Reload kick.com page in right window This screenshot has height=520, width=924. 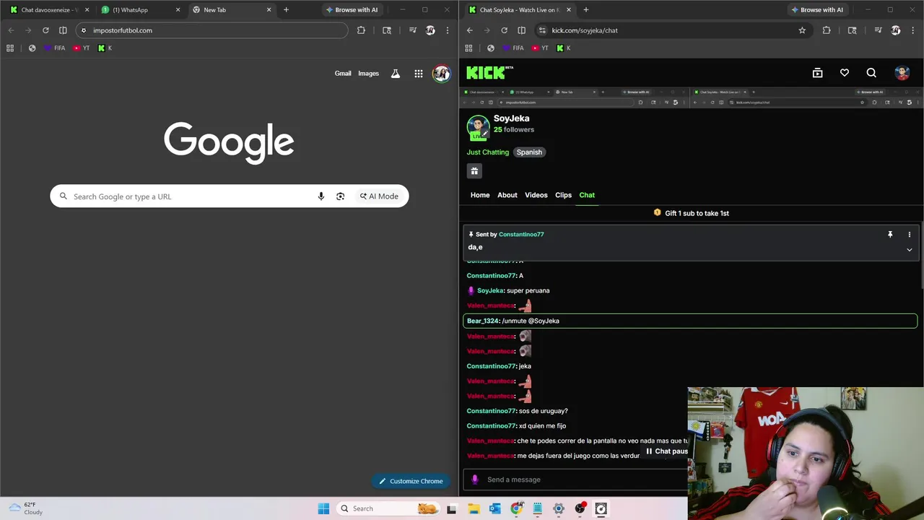[x=504, y=30]
